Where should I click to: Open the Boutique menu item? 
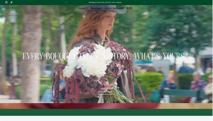(x=96, y=8)
